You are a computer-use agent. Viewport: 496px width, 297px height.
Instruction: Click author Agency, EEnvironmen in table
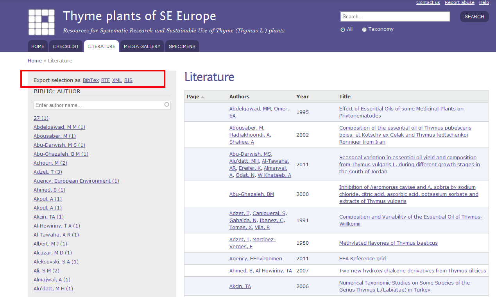pos(256,258)
